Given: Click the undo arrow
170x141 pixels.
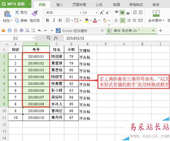Looking at the screenshot, I should pos(39,31).
